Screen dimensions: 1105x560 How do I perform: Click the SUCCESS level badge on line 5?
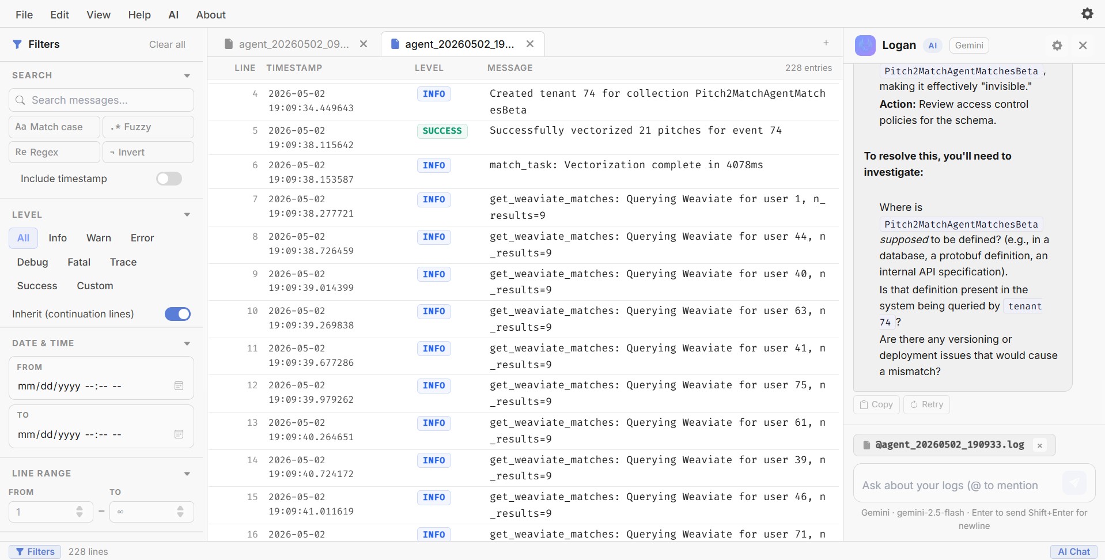pos(442,131)
